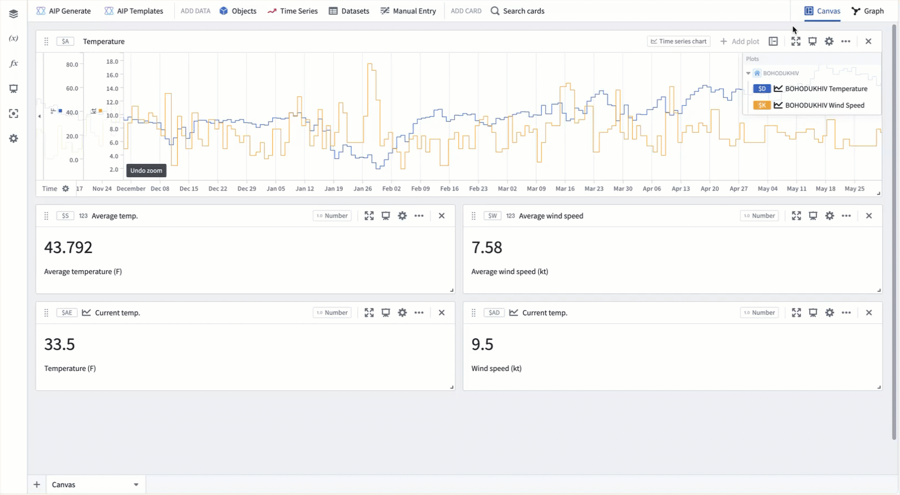900x495 pixels.
Task: Open the fx formulas sidebar panel
Action: click(13, 64)
